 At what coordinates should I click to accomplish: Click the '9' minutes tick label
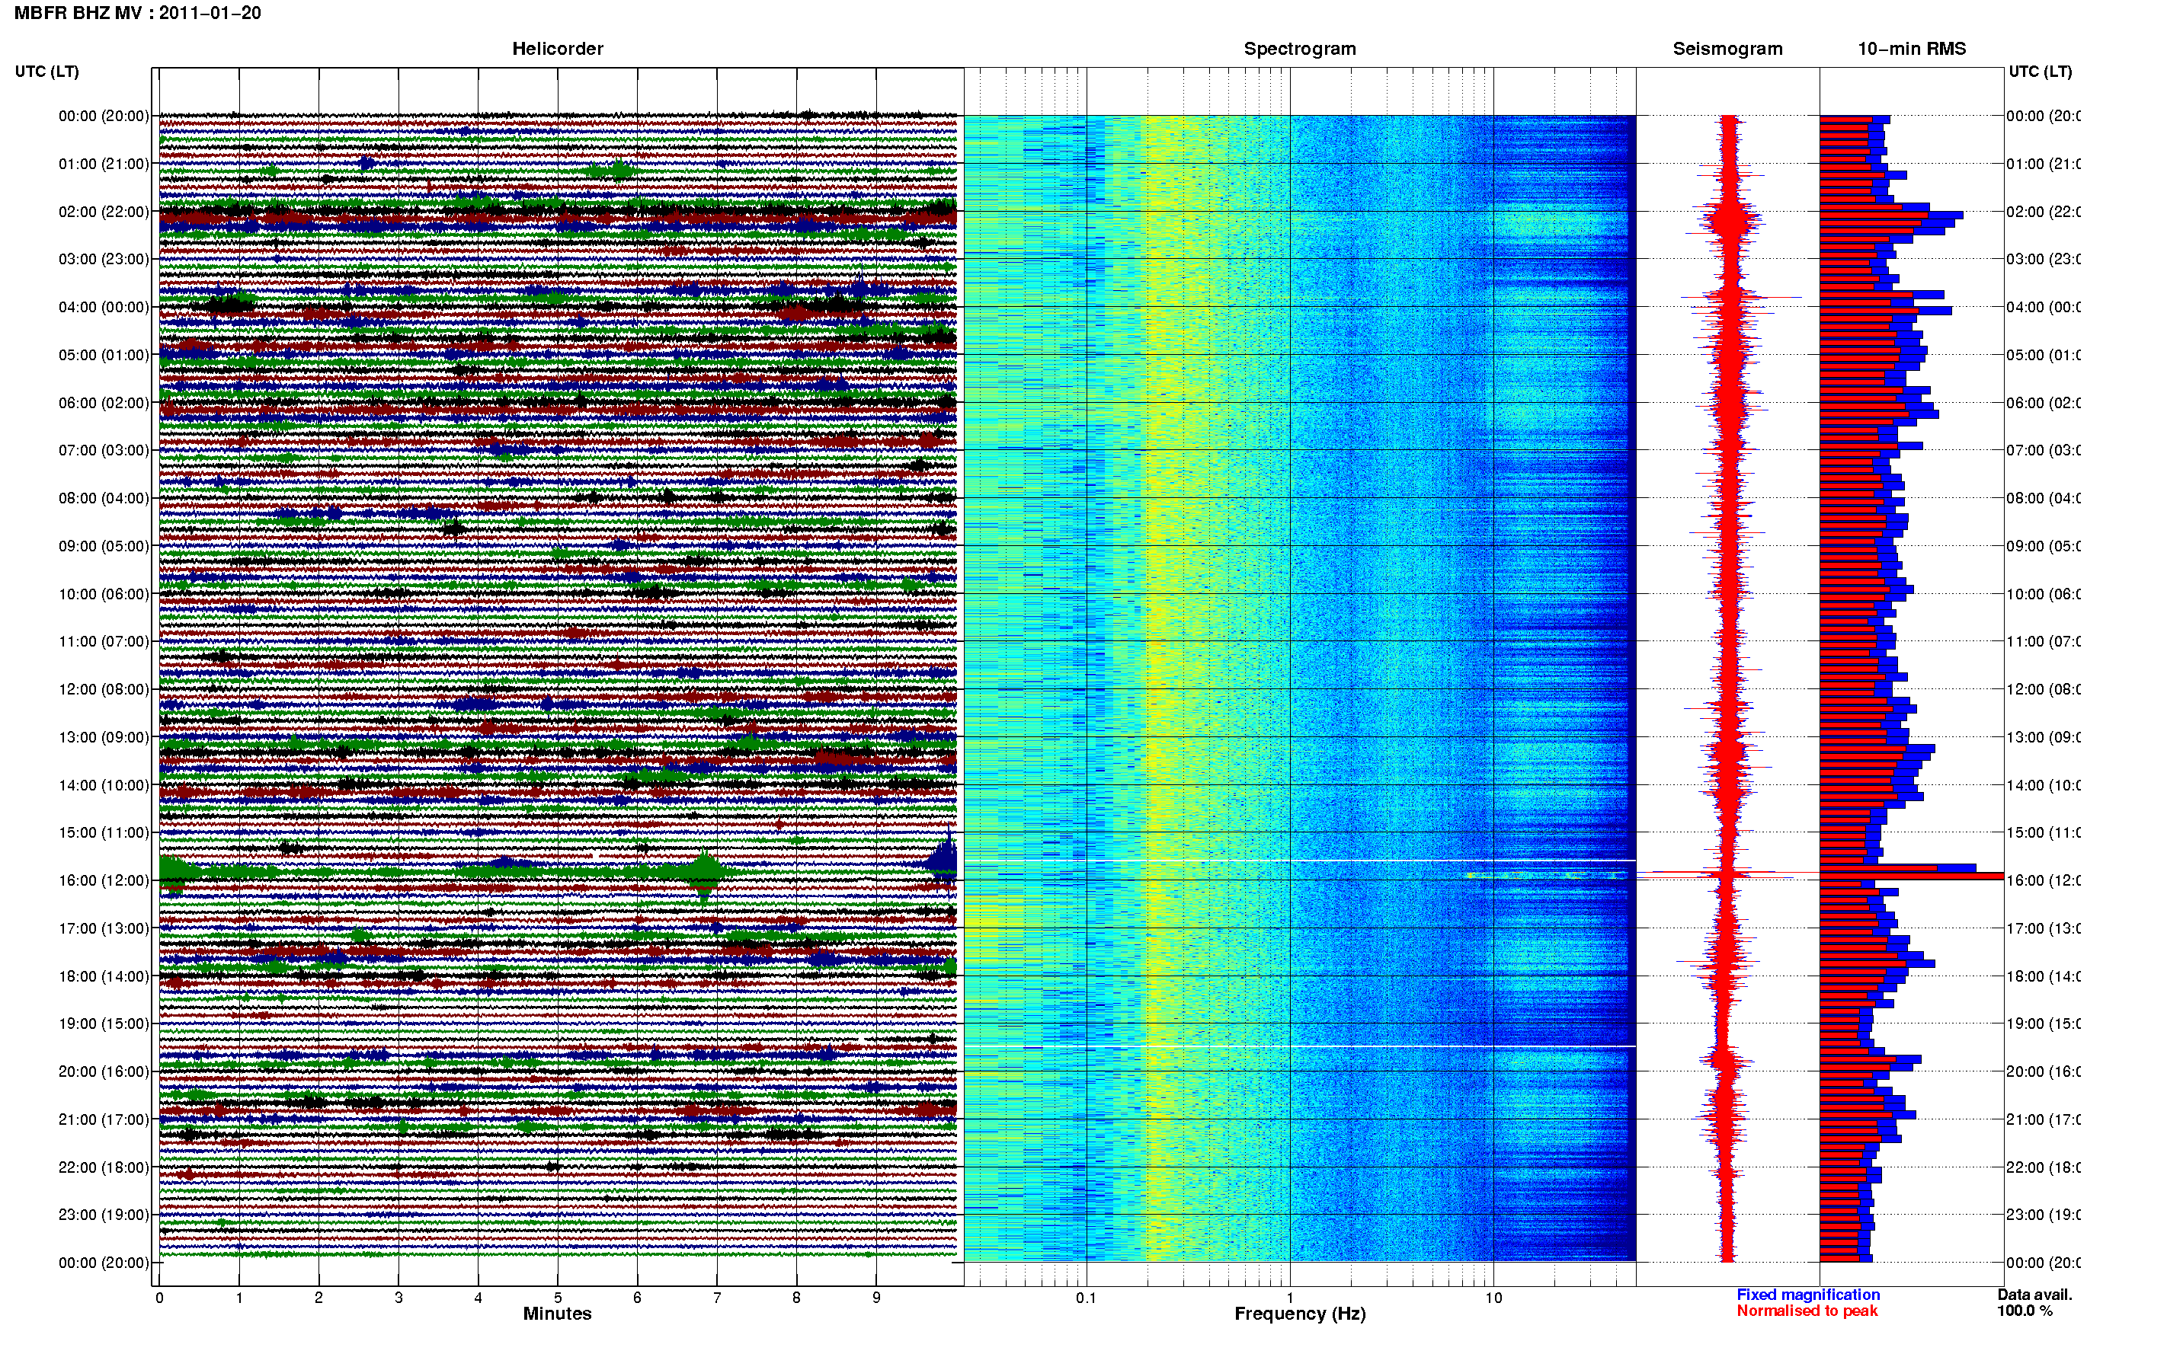pos(876,1297)
